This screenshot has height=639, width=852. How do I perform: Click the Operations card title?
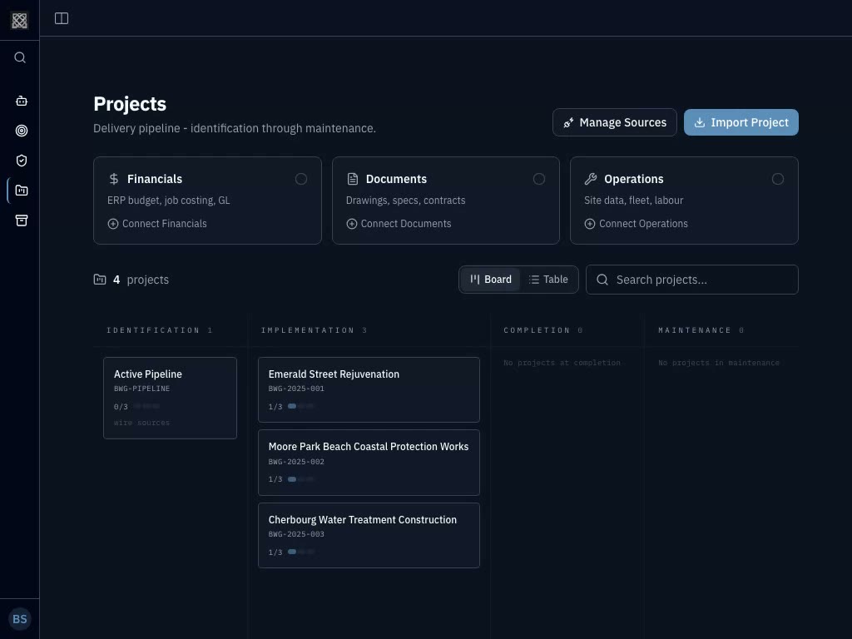[634, 179]
